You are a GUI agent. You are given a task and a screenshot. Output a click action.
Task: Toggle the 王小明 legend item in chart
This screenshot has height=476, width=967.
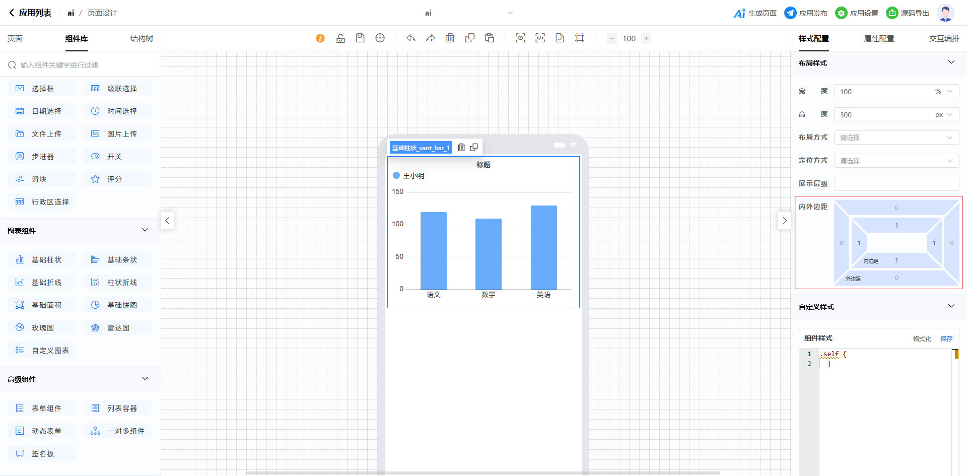coord(408,176)
